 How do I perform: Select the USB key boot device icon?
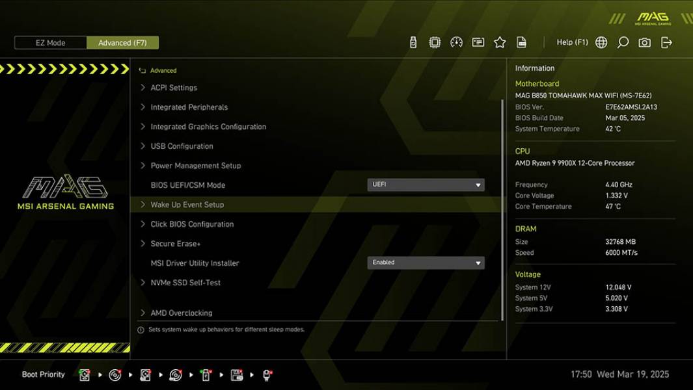pyautogui.click(x=206, y=375)
